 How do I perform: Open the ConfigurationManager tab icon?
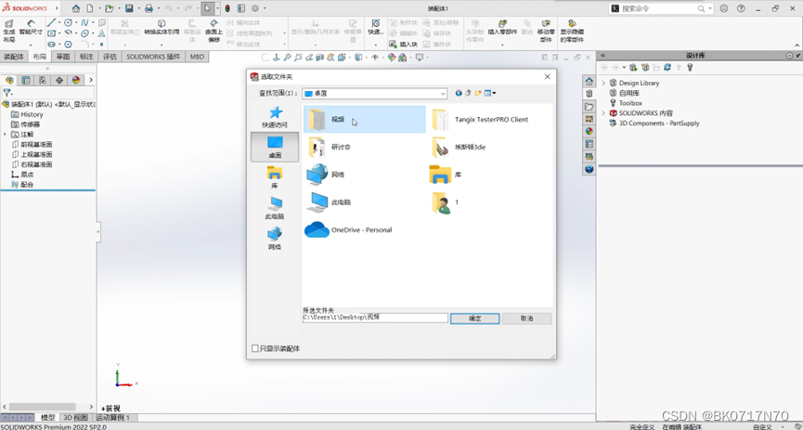click(x=43, y=80)
